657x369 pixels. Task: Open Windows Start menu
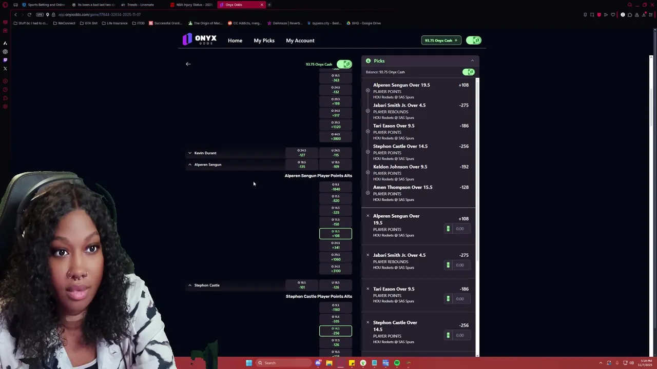[x=249, y=363]
